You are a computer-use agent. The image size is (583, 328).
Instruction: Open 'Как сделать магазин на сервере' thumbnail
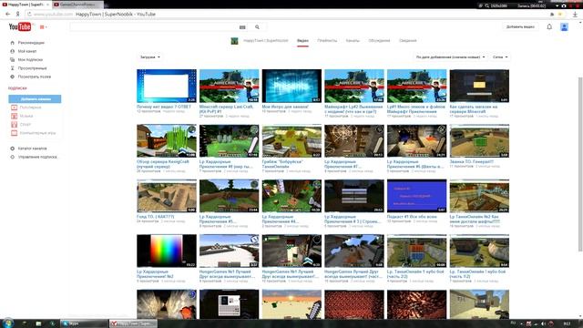point(479,86)
